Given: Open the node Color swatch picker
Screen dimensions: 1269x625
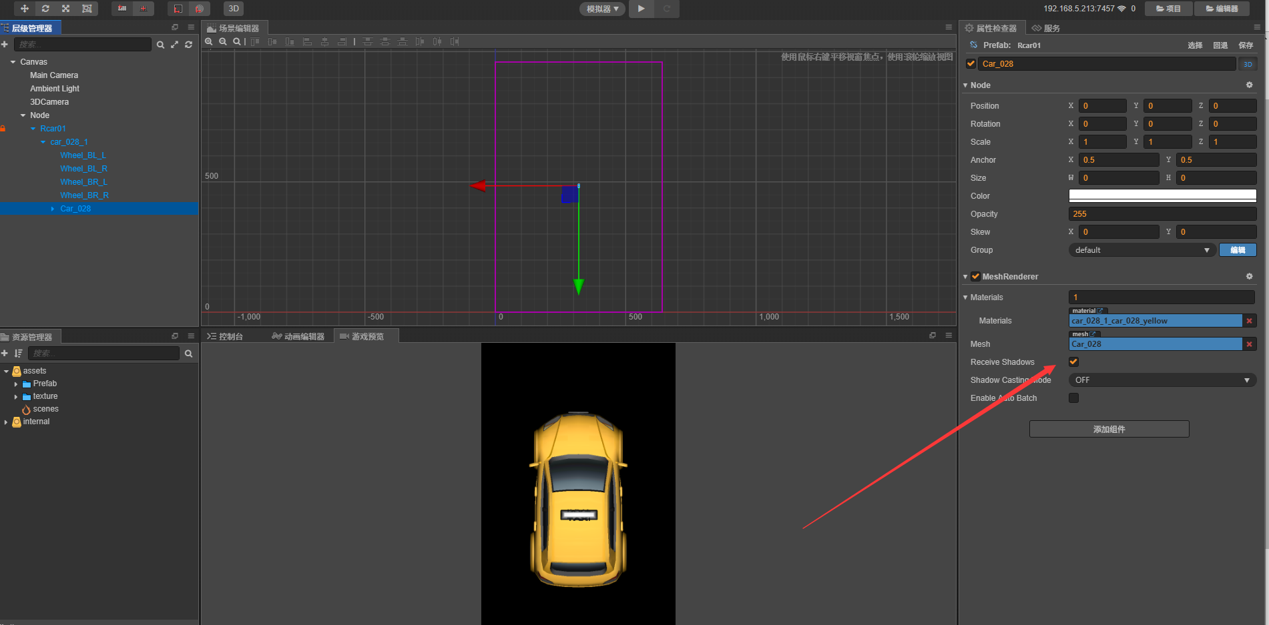Looking at the screenshot, I should (x=1162, y=195).
